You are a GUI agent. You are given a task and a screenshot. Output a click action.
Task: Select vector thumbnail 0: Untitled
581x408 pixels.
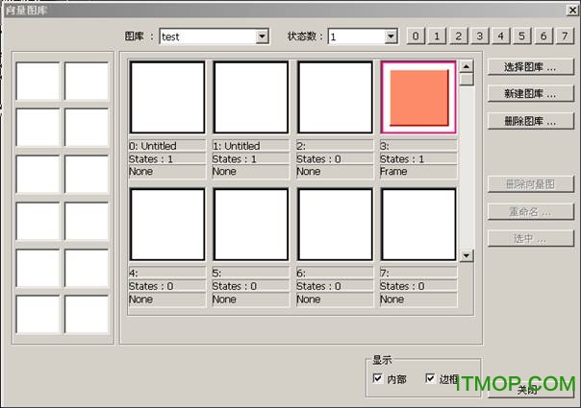point(166,97)
